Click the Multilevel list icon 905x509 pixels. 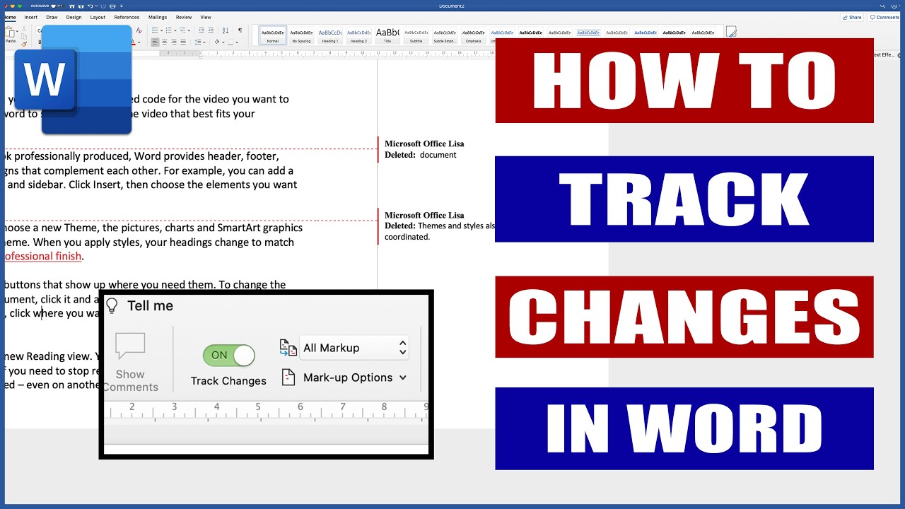(182, 30)
